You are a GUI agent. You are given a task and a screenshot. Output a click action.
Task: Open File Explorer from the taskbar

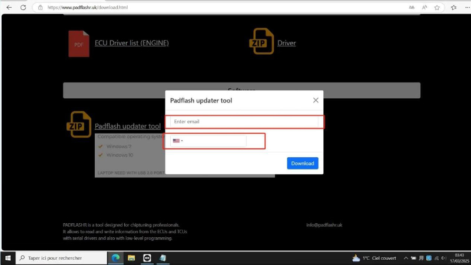point(131,258)
